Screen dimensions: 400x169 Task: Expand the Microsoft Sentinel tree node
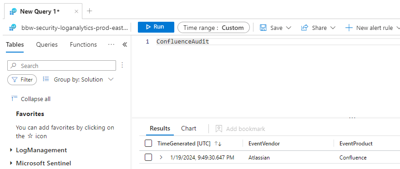[x=11, y=163]
